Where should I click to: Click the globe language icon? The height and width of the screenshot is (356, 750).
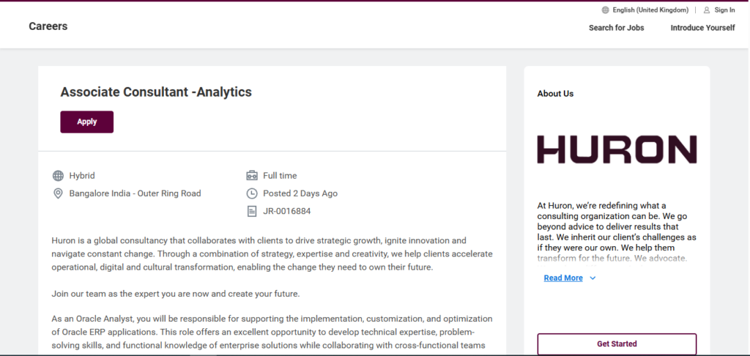point(605,10)
